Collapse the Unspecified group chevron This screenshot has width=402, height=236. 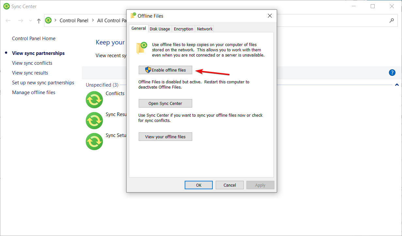point(397,85)
